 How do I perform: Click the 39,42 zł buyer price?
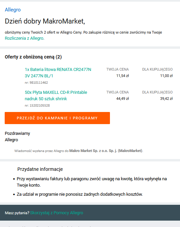[166, 99]
